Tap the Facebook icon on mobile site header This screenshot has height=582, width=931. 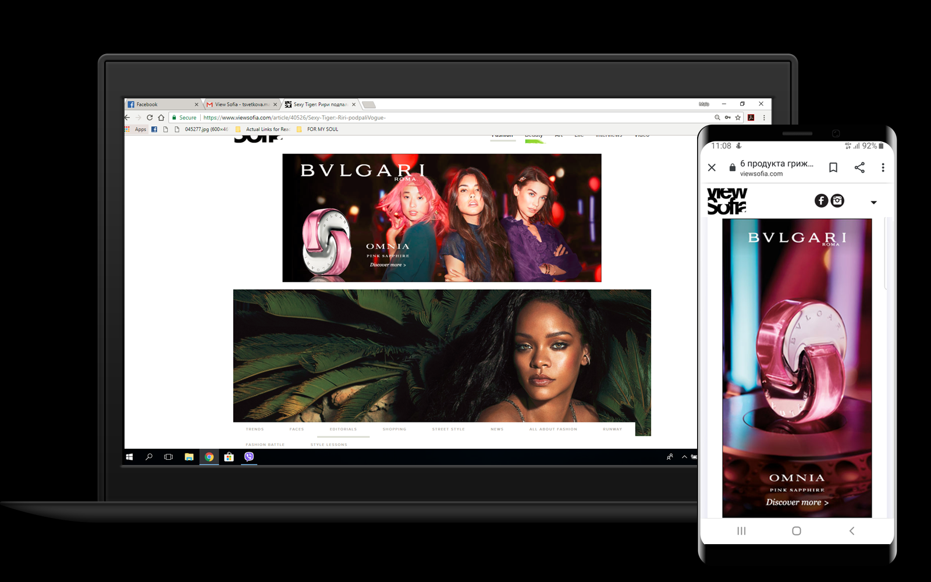pyautogui.click(x=821, y=201)
